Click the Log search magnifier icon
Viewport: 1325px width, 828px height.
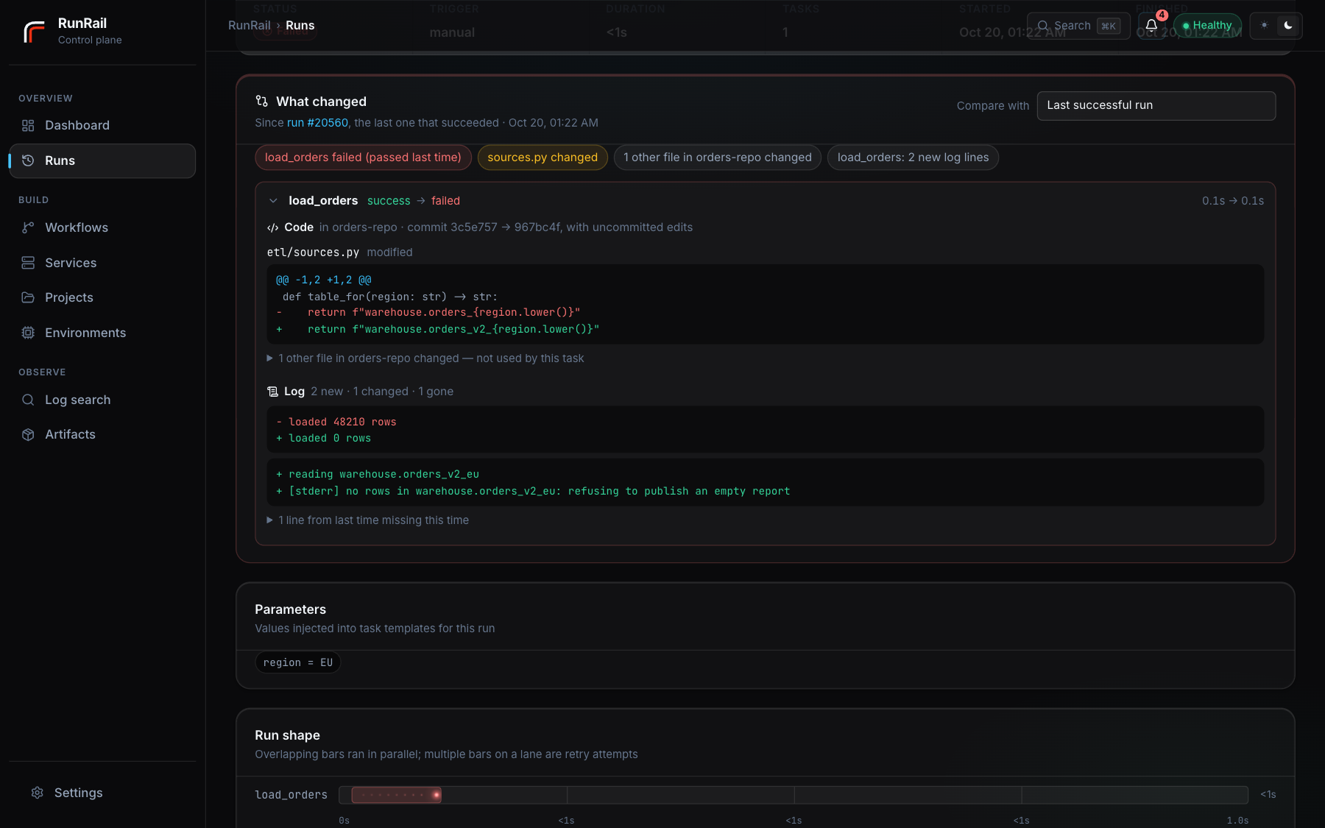coord(28,400)
